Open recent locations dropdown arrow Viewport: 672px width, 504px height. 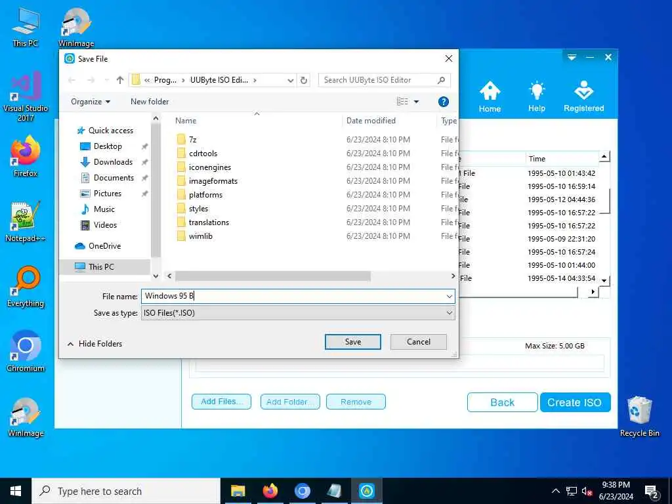coord(107,80)
